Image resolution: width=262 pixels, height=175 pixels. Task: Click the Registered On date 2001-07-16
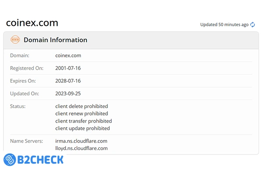click(x=68, y=68)
